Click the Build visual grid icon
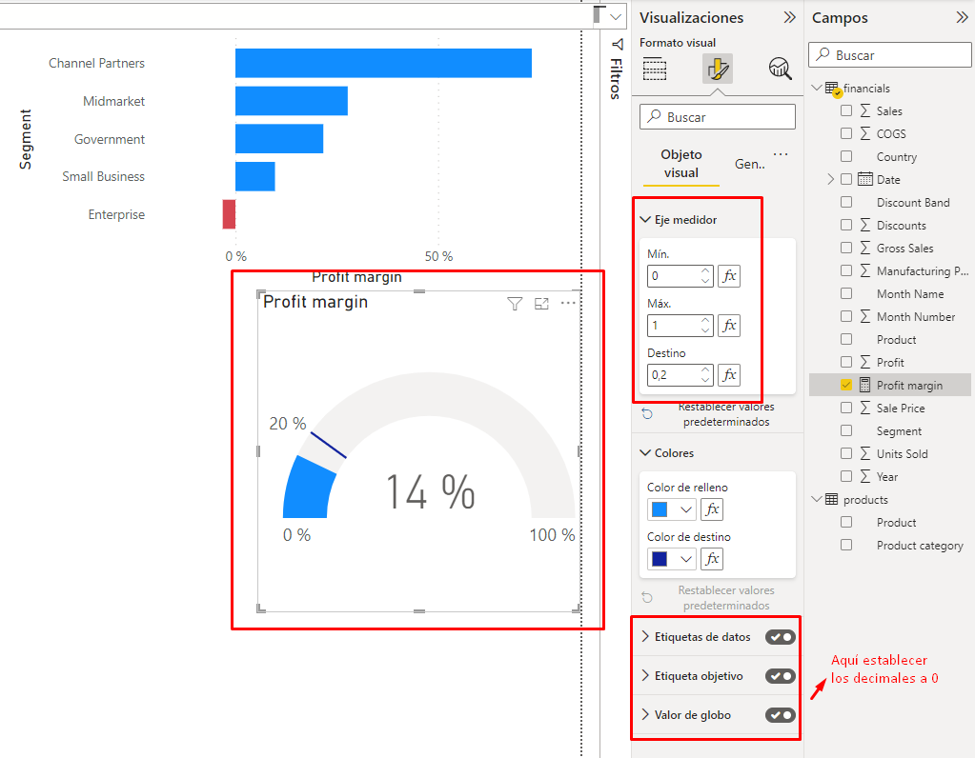Image resolution: width=975 pixels, height=758 pixels. (655, 69)
